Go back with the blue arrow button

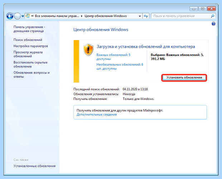pyautogui.click(x=10, y=16)
